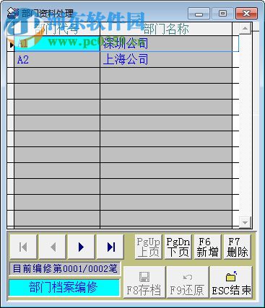The image size is (265, 308).
Task: Go to the next record arrow button
Action: [x=82, y=247]
